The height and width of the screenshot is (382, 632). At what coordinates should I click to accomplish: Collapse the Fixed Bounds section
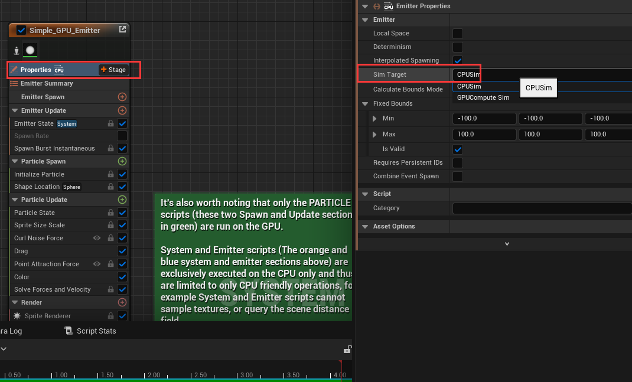[367, 104]
